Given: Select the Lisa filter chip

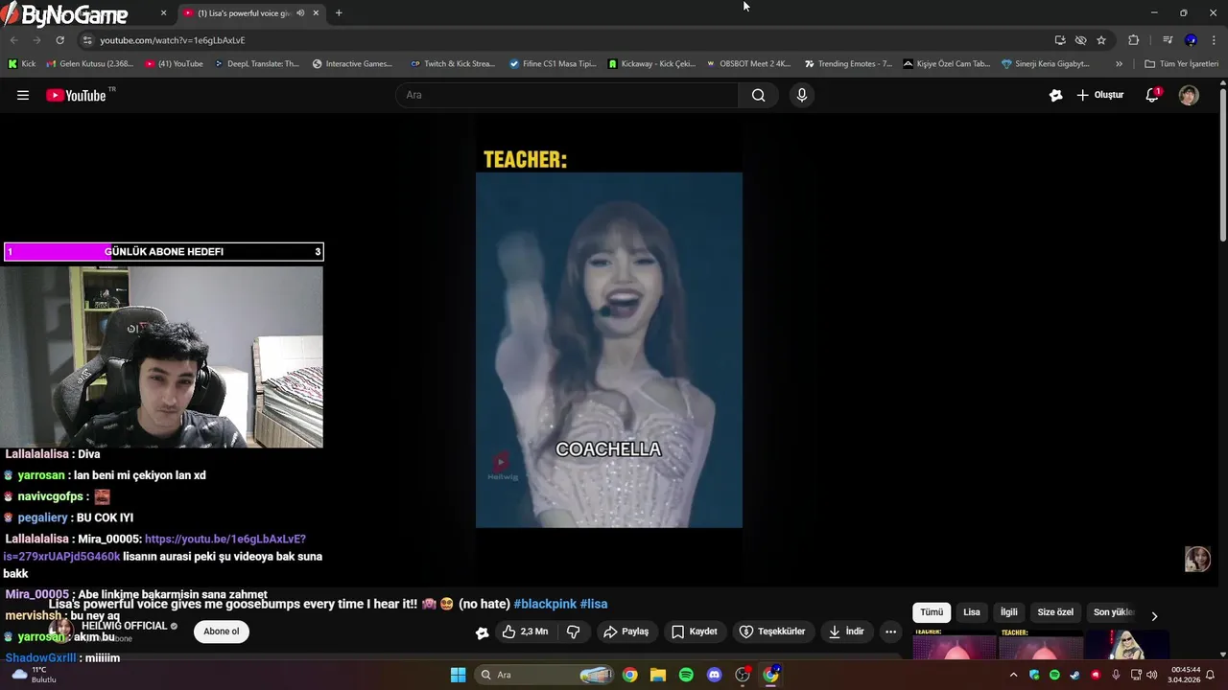Looking at the screenshot, I should (x=972, y=612).
